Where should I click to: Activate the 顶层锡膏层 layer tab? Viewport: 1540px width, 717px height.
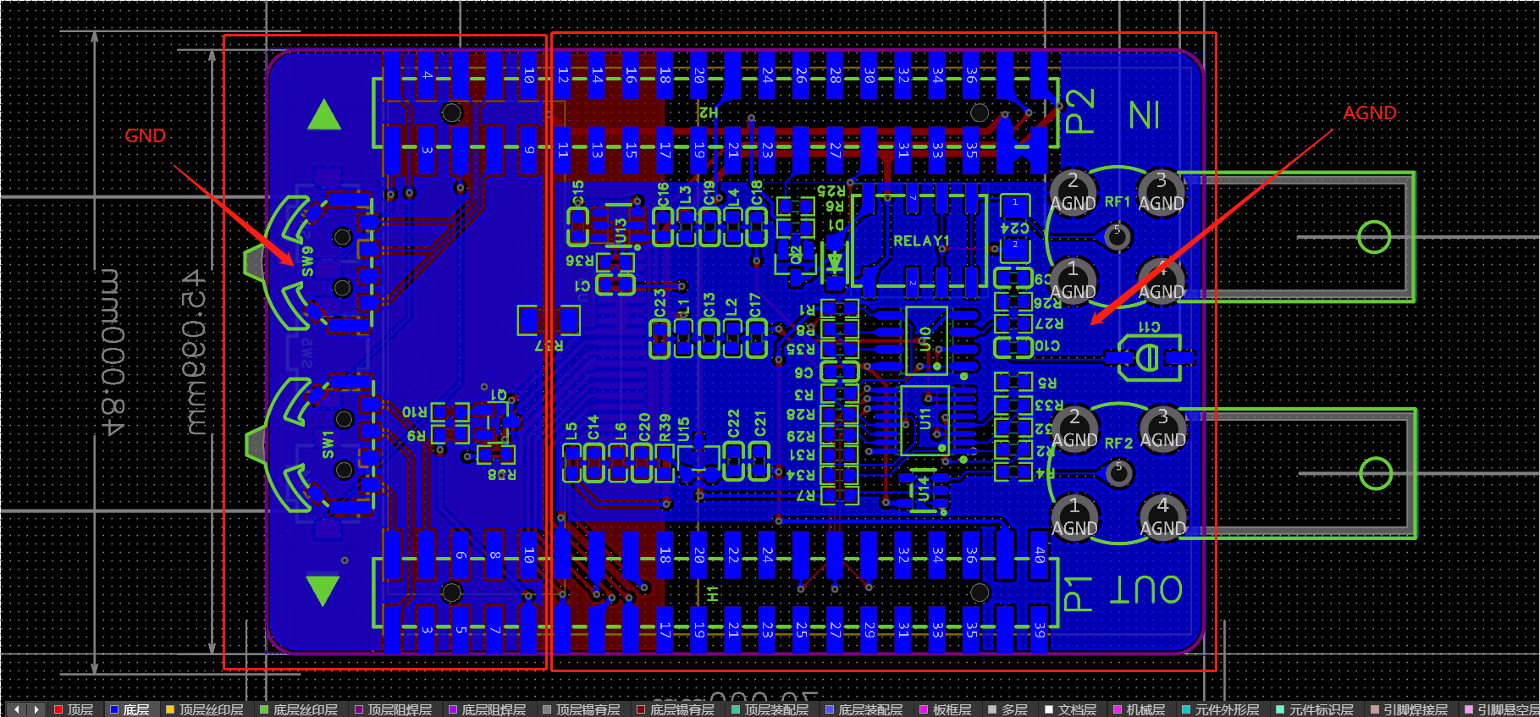pos(582,709)
